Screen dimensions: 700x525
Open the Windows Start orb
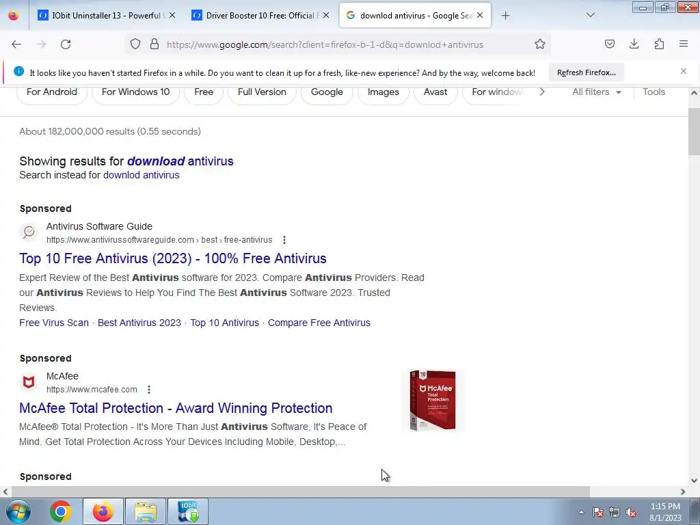(18, 511)
